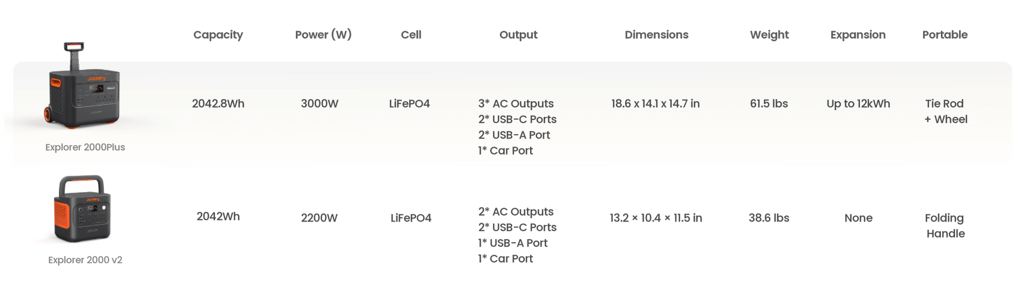Click the 18.6 x 14.1 x 14.7 in dimensions
This screenshot has height=297, width=1027.
(x=655, y=104)
